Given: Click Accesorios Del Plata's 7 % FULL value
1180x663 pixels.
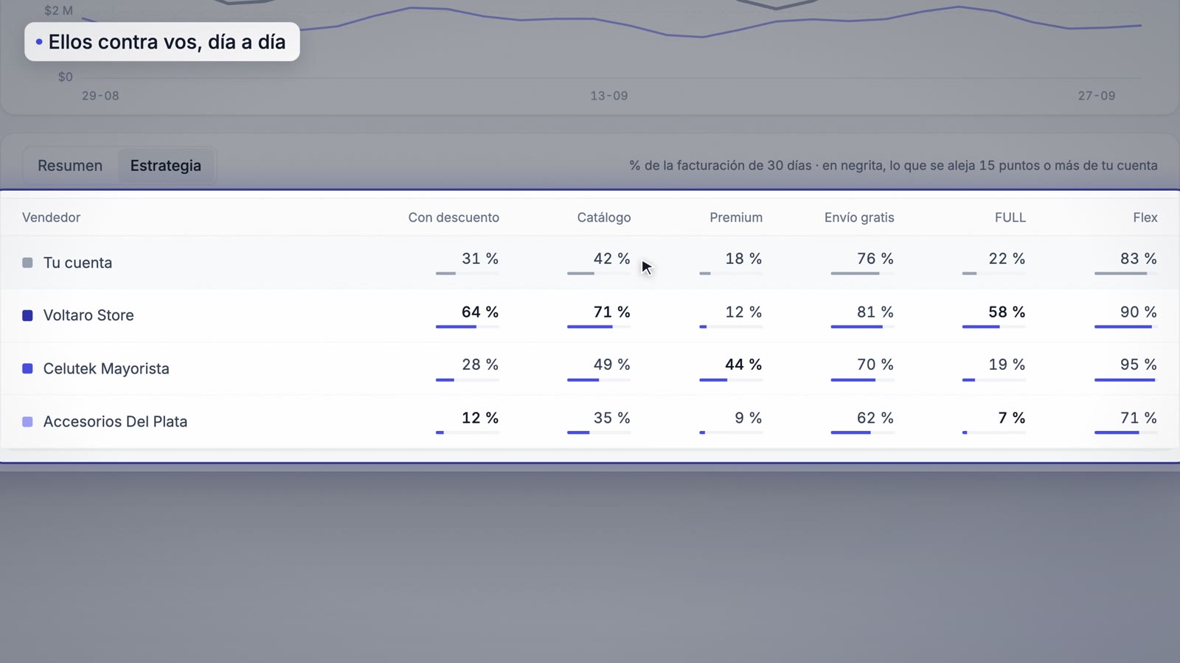Looking at the screenshot, I should (1012, 418).
